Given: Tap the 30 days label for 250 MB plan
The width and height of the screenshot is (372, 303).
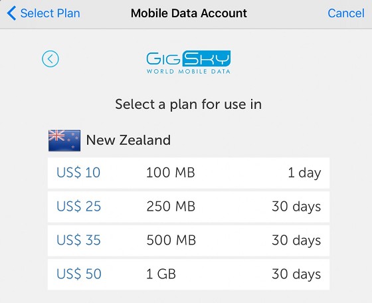Looking at the screenshot, I should click(296, 207).
